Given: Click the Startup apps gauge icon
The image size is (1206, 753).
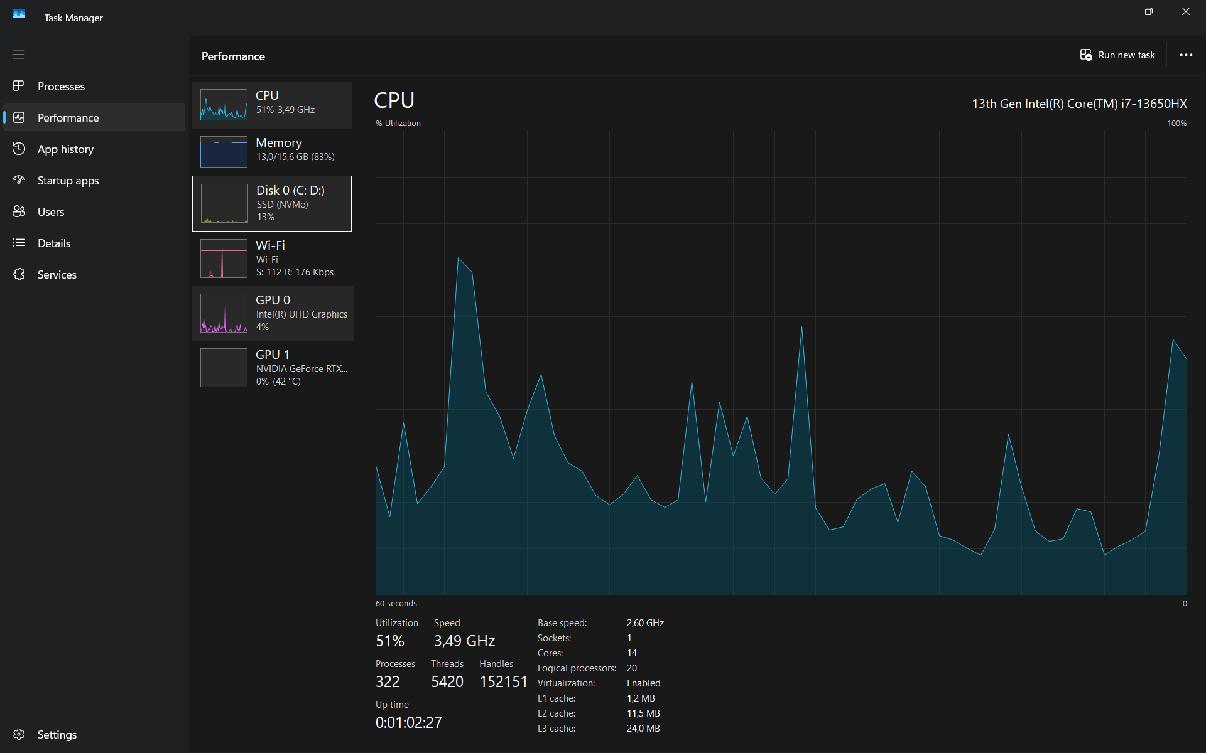Looking at the screenshot, I should (x=19, y=180).
